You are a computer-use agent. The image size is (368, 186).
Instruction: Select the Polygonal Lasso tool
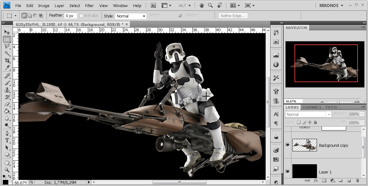[x=7, y=46]
